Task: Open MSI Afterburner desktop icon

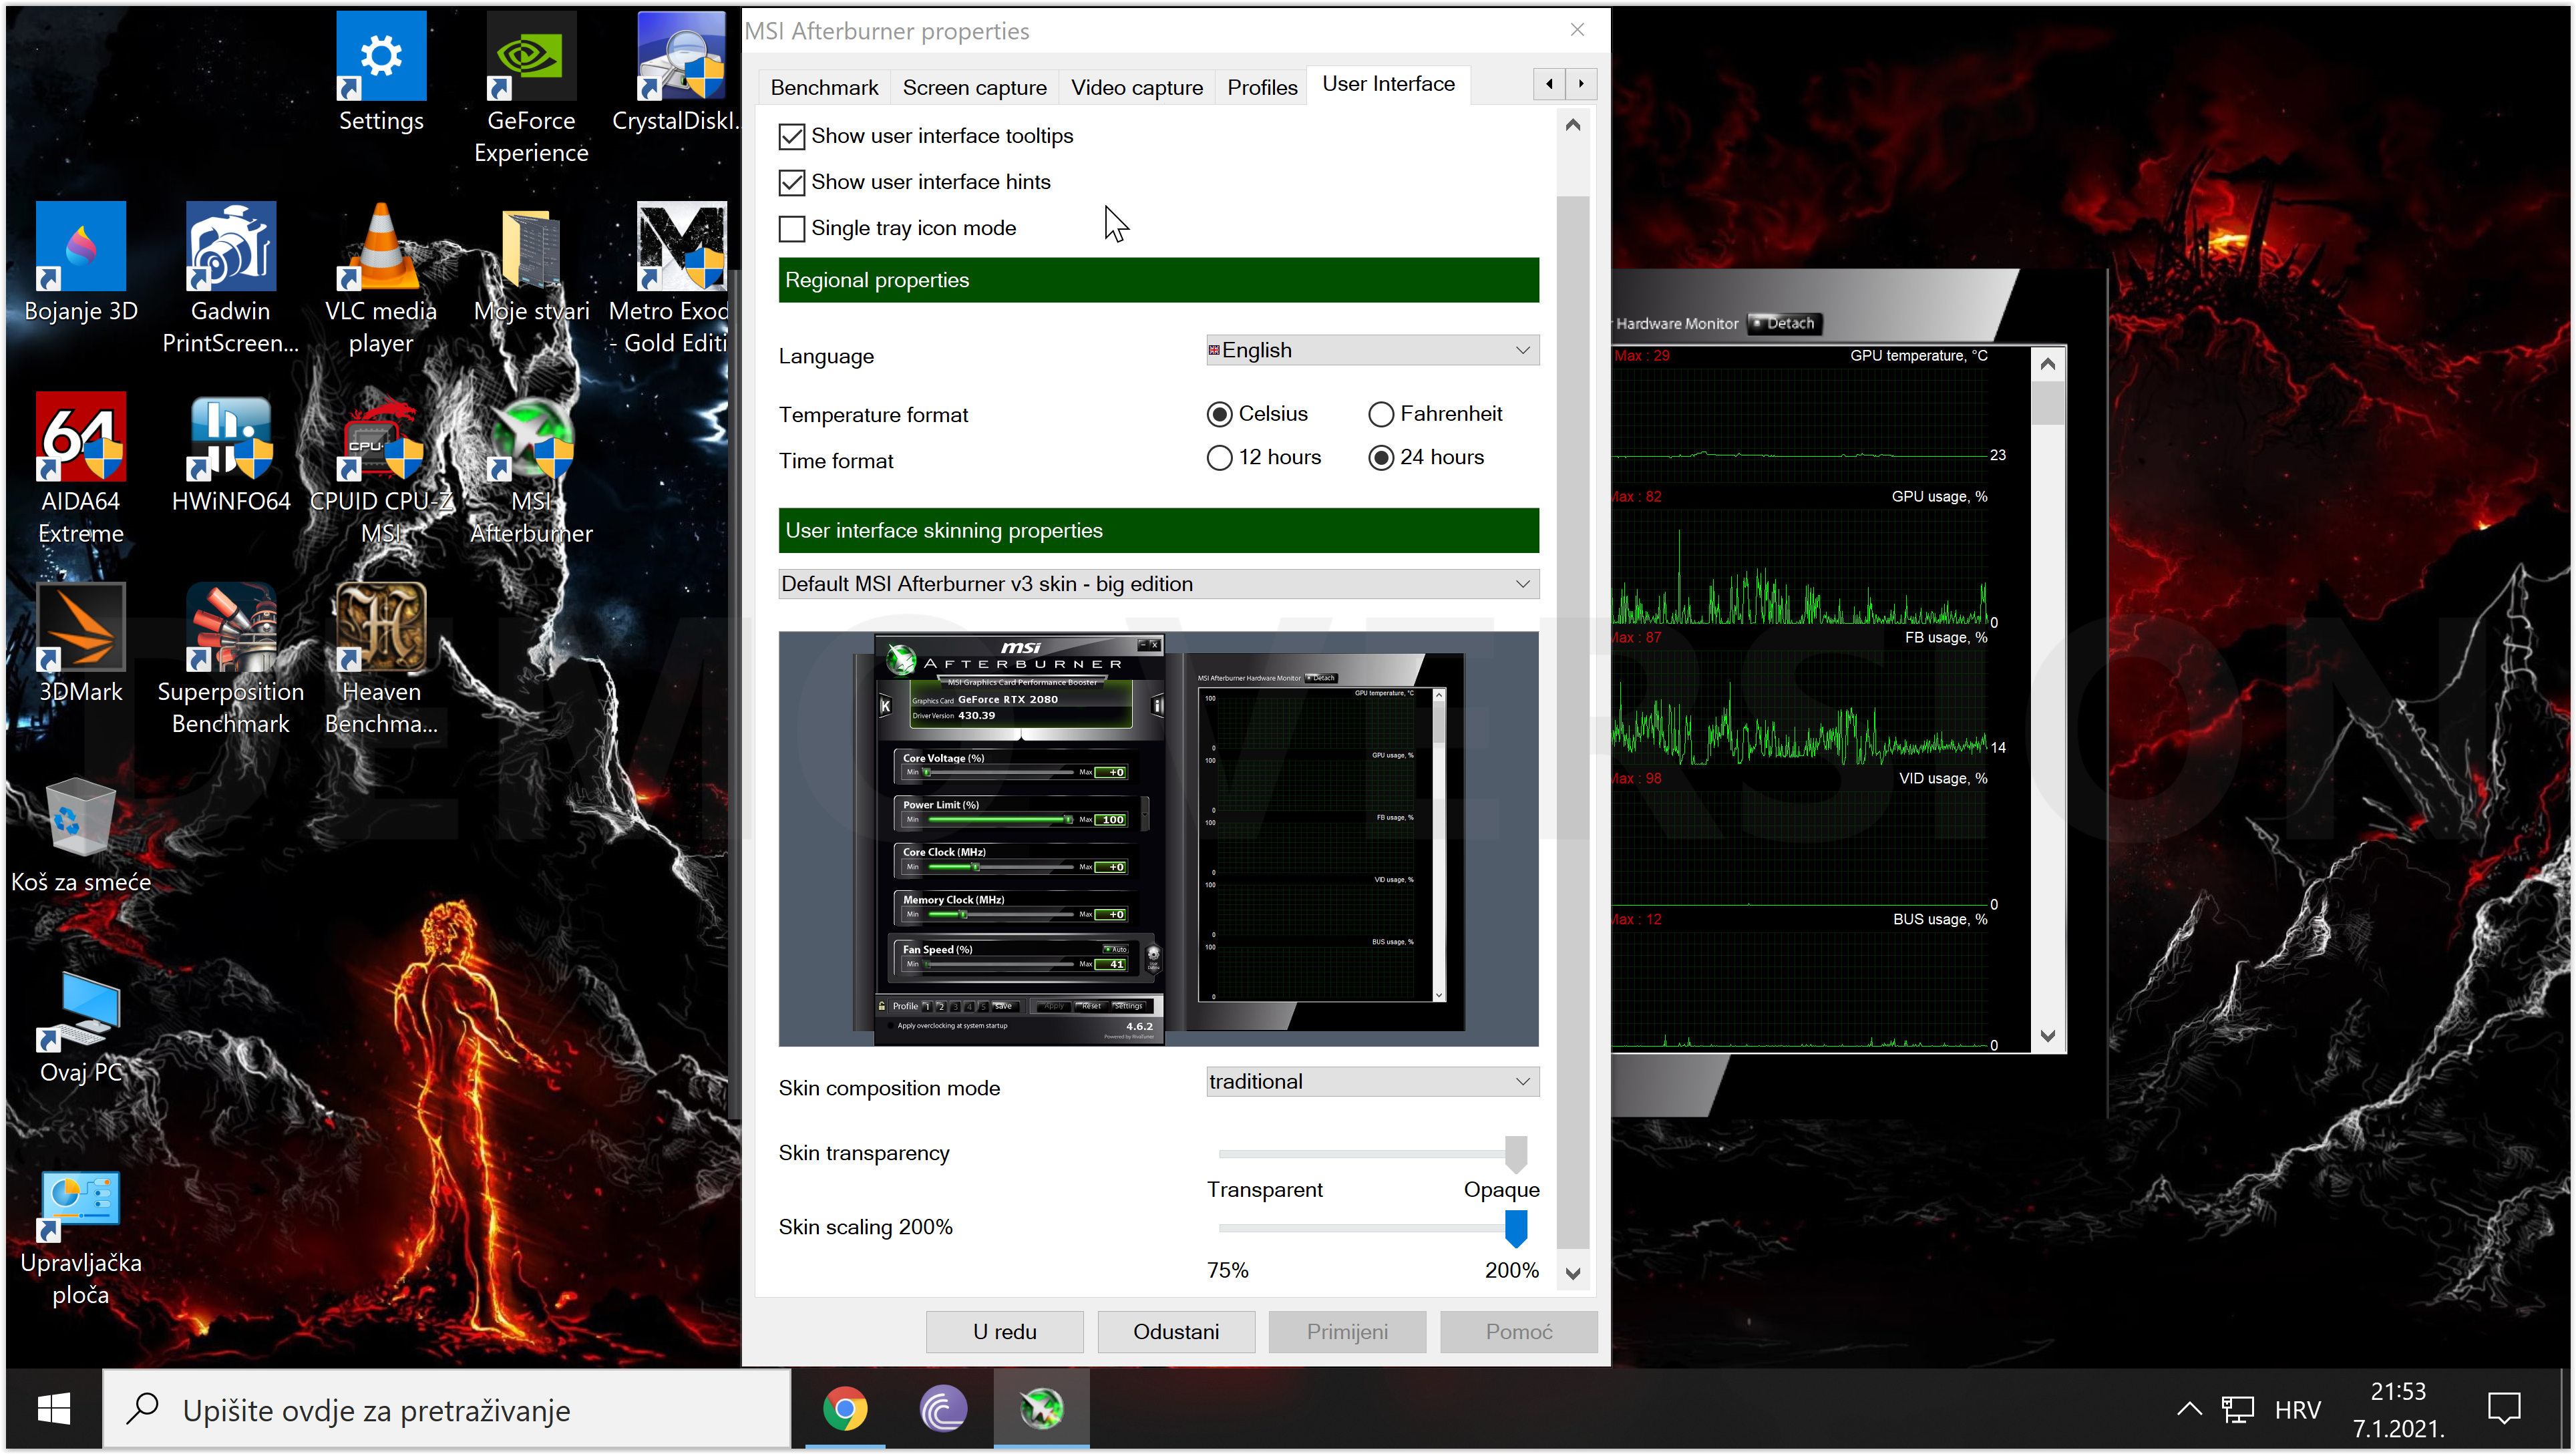Action: pos(531,468)
